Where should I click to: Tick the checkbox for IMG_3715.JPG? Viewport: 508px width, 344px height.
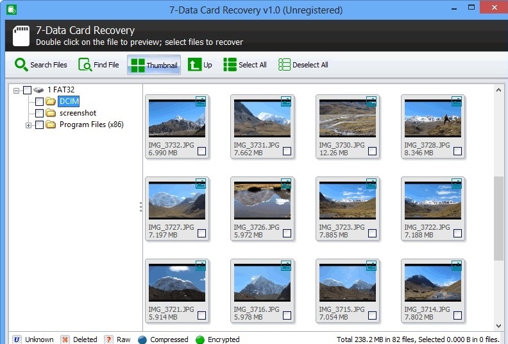coord(372,316)
